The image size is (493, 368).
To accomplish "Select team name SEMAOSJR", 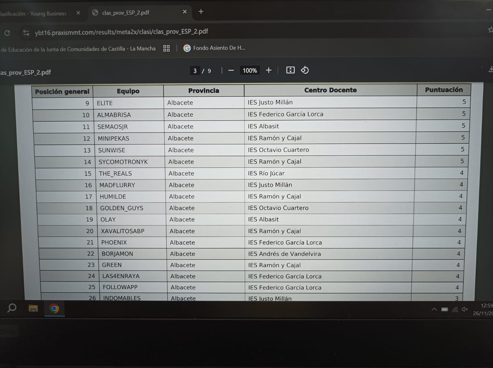I will pyautogui.click(x=113, y=127).
